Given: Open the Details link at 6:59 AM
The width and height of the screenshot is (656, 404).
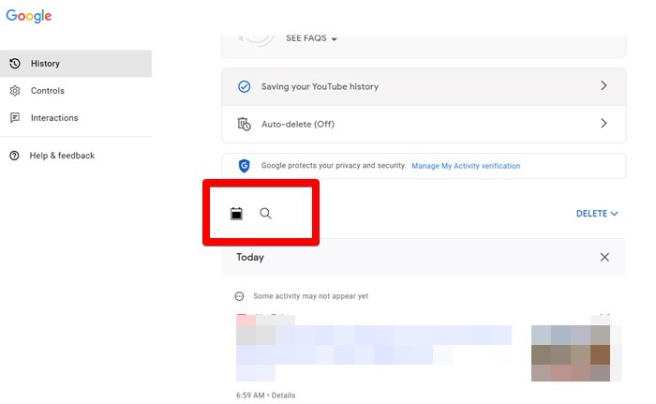Looking at the screenshot, I should pos(283,396).
